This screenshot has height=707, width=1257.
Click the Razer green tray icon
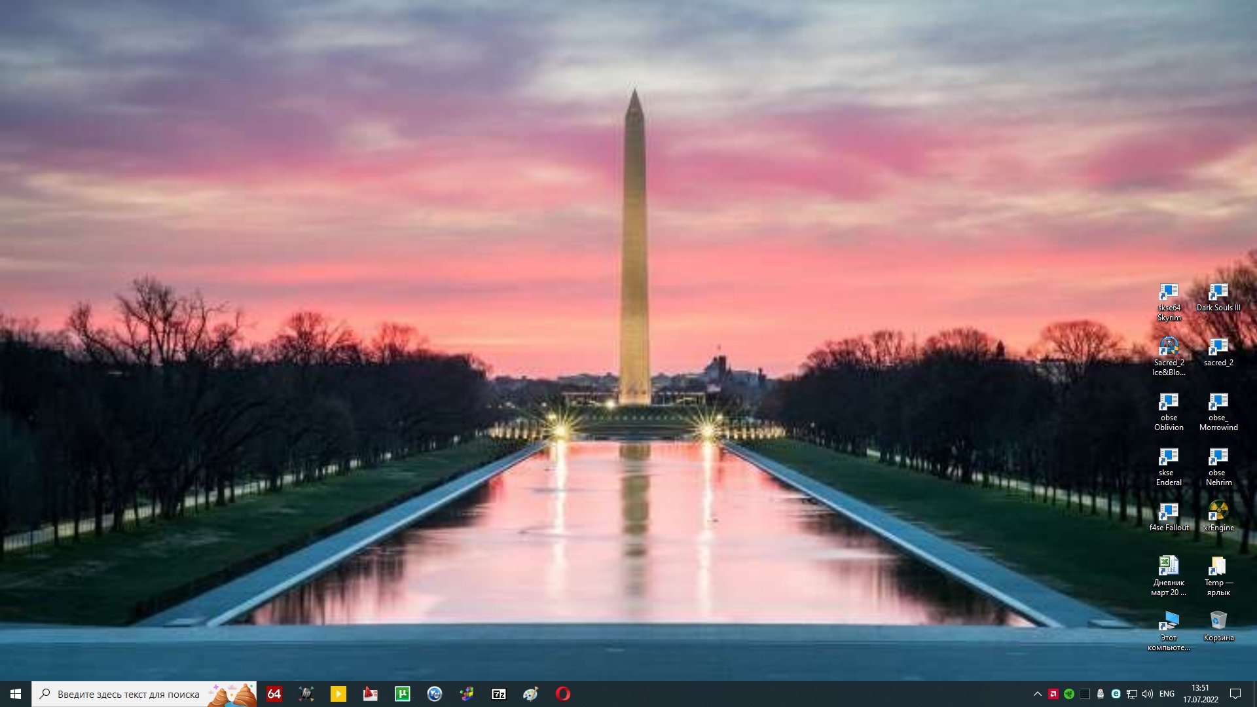pos(1068,694)
